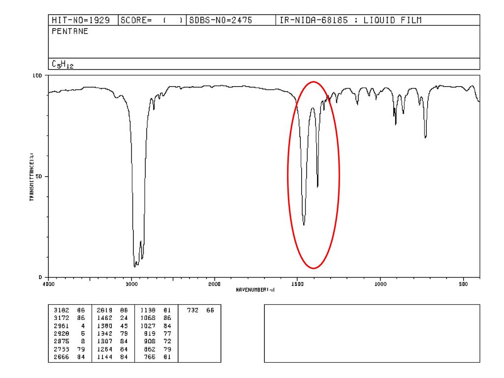
Task: Select the 100 label on transmittance axis
Action: pos(37,75)
